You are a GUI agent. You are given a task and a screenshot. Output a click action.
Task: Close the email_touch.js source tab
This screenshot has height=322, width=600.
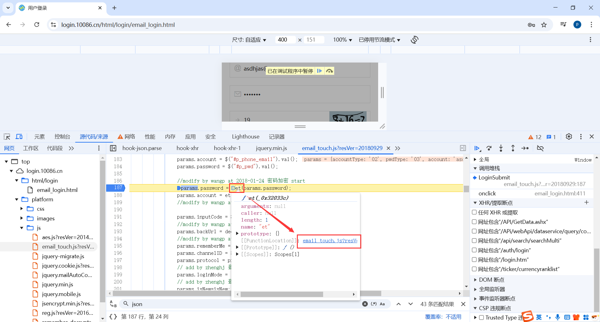(388, 148)
